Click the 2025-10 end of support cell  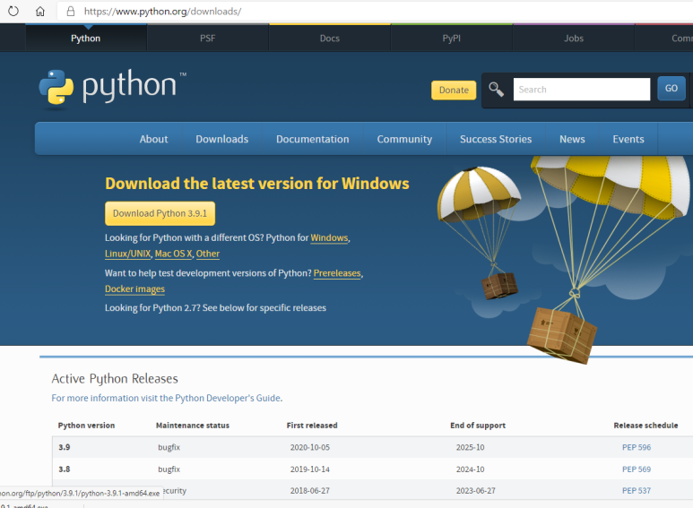(471, 447)
